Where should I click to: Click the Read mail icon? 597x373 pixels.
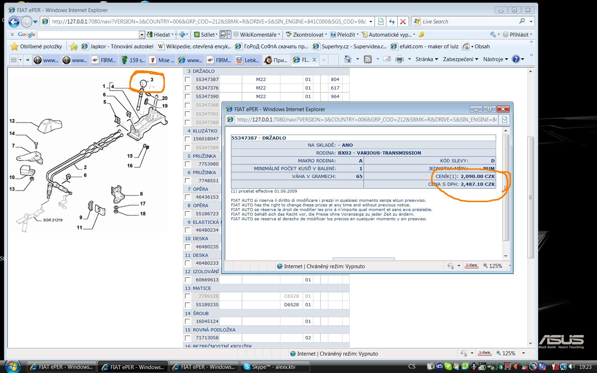tap(387, 59)
